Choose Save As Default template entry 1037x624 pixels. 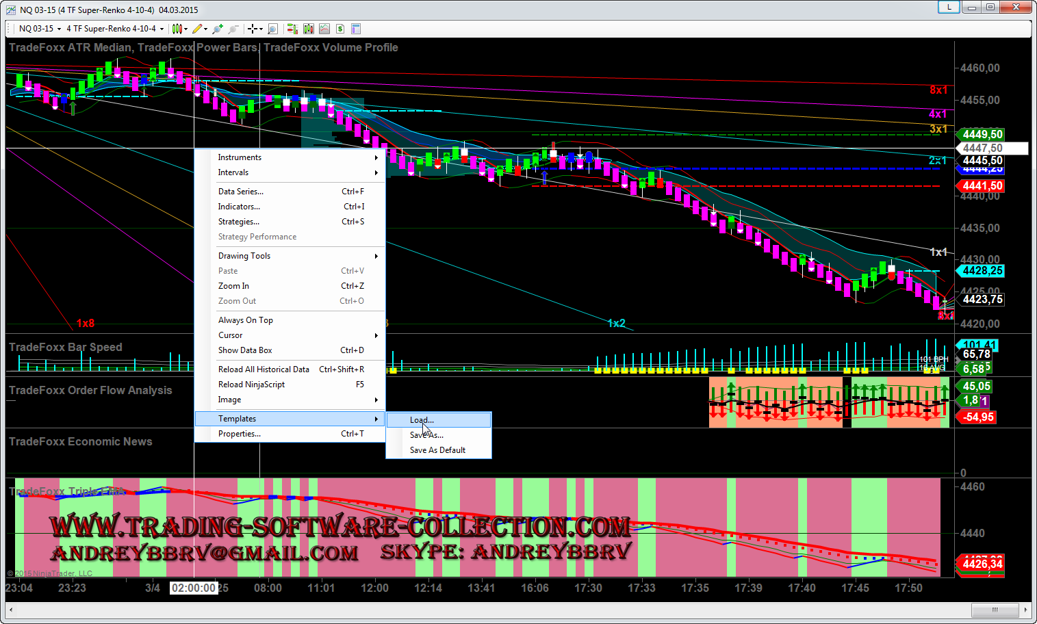437,450
